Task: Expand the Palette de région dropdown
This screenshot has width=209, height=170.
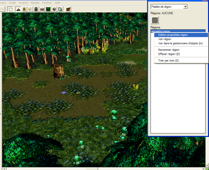Action: (185, 7)
